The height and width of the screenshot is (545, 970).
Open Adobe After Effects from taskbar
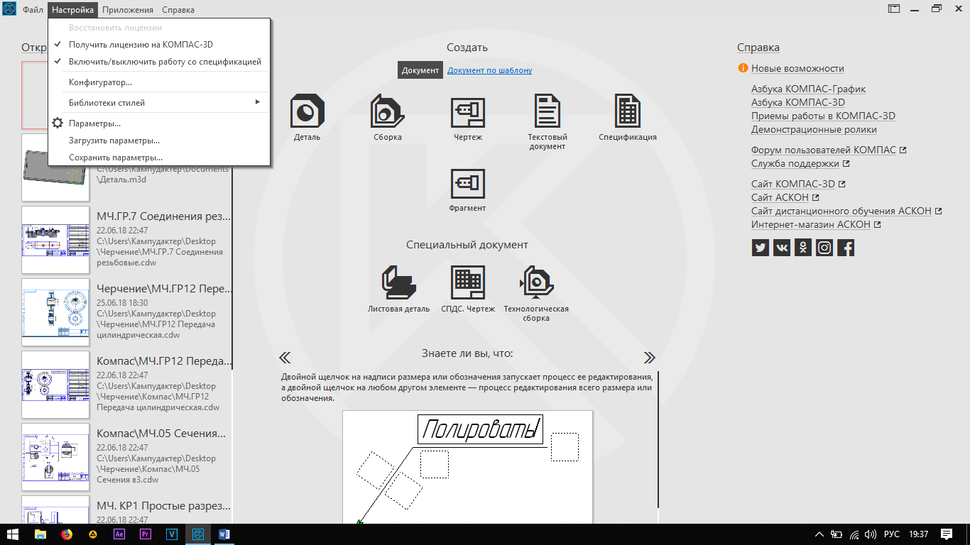119,534
